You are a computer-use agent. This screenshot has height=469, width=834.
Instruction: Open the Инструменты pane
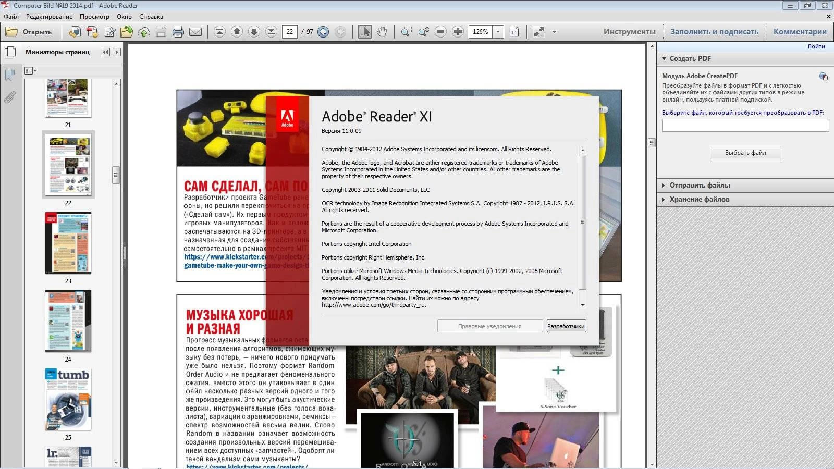pyautogui.click(x=629, y=32)
